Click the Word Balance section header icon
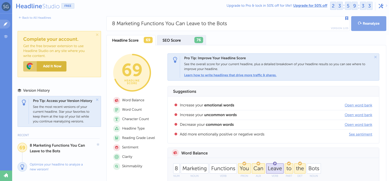Image resolution: width=389 pixels, height=181 pixels. pyautogui.click(x=175, y=153)
